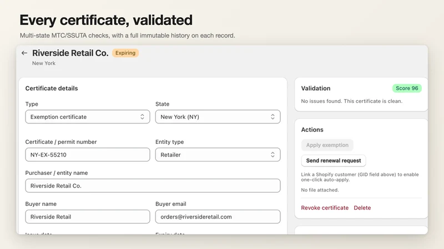Open the State dropdown showing New York (NY)

tap(218, 117)
